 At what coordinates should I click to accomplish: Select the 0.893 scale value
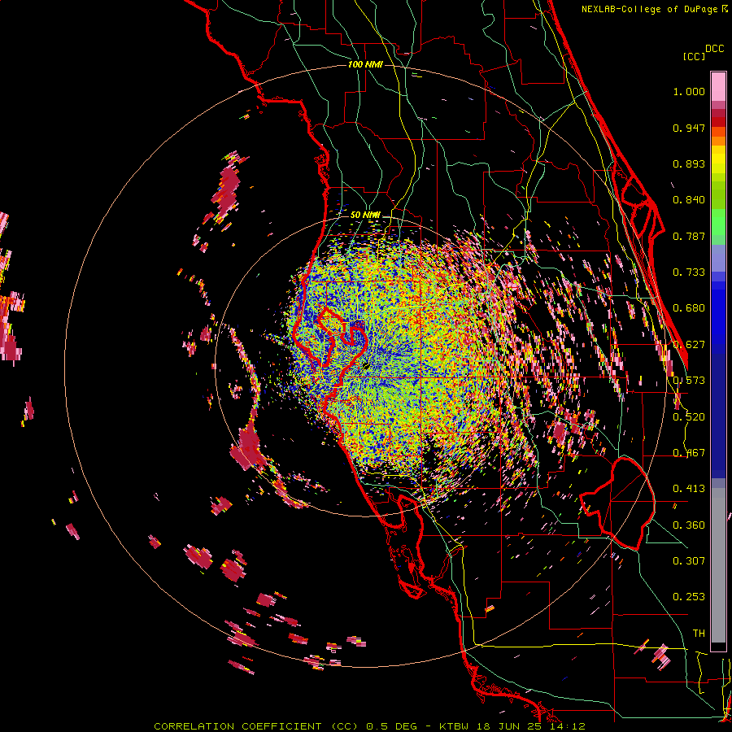click(689, 163)
